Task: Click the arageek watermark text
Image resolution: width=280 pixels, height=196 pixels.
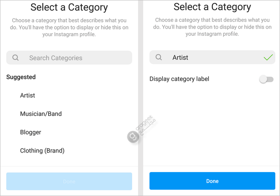Action: [x=146, y=124]
